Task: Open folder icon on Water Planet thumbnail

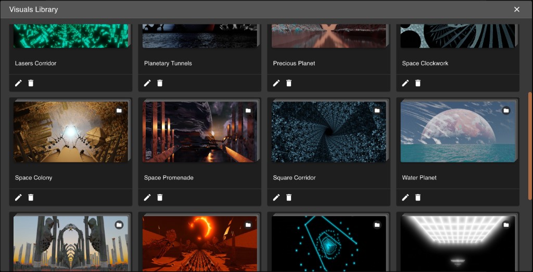Action: point(506,110)
